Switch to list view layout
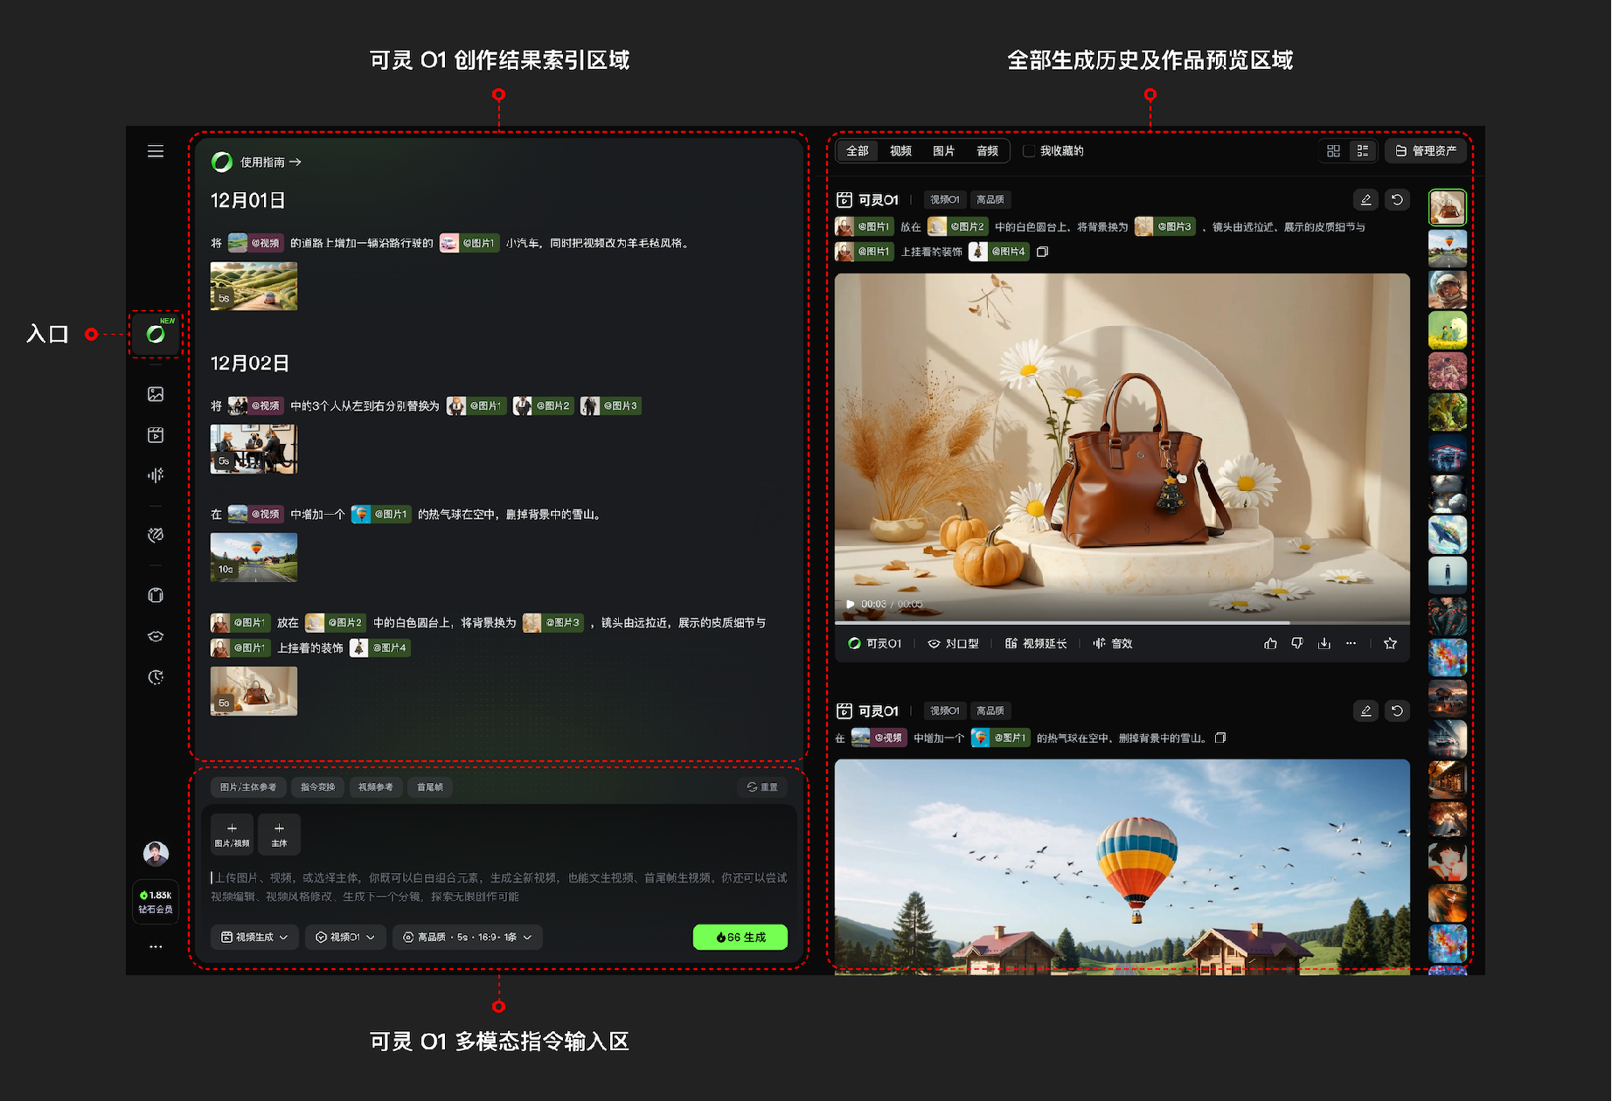The width and height of the screenshot is (1612, 1101). click(1362, 151)
